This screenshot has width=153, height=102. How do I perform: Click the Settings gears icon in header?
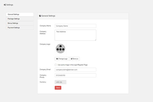(5, 5)
